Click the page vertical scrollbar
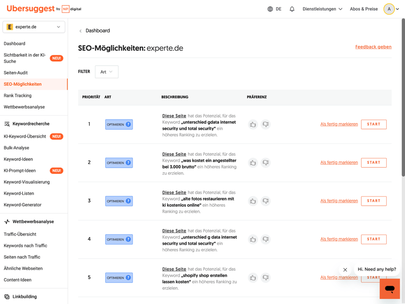405x304 pixels. click(x=403, y=101)
